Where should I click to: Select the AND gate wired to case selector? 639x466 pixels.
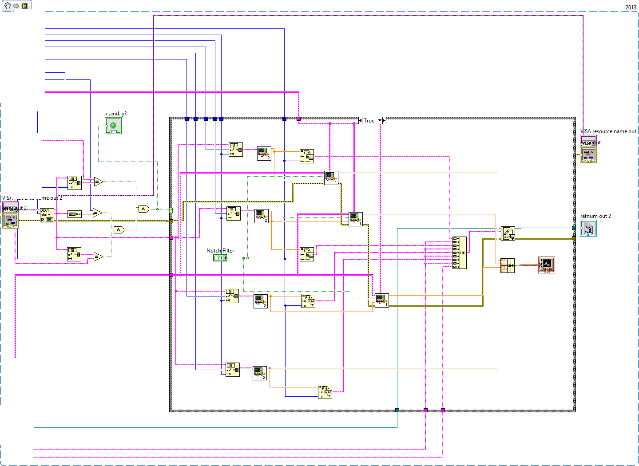[x=144, y=209]
